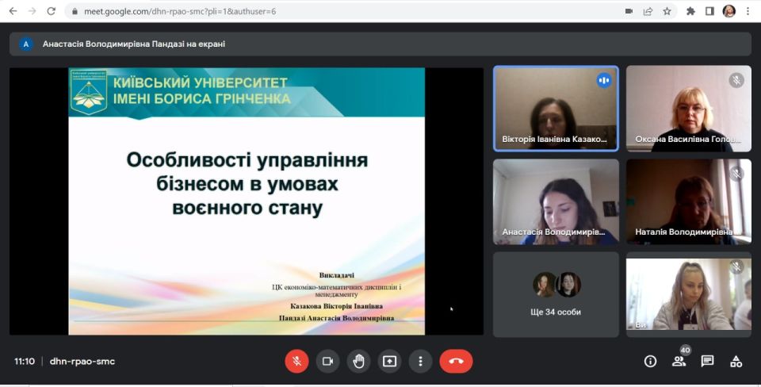This screenshot has height=387, width=761.
Task: Start presenting with the share screen button
Action: pyautogui.click(x=390, y=362)
